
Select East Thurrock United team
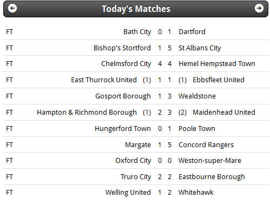coord(104,80)
